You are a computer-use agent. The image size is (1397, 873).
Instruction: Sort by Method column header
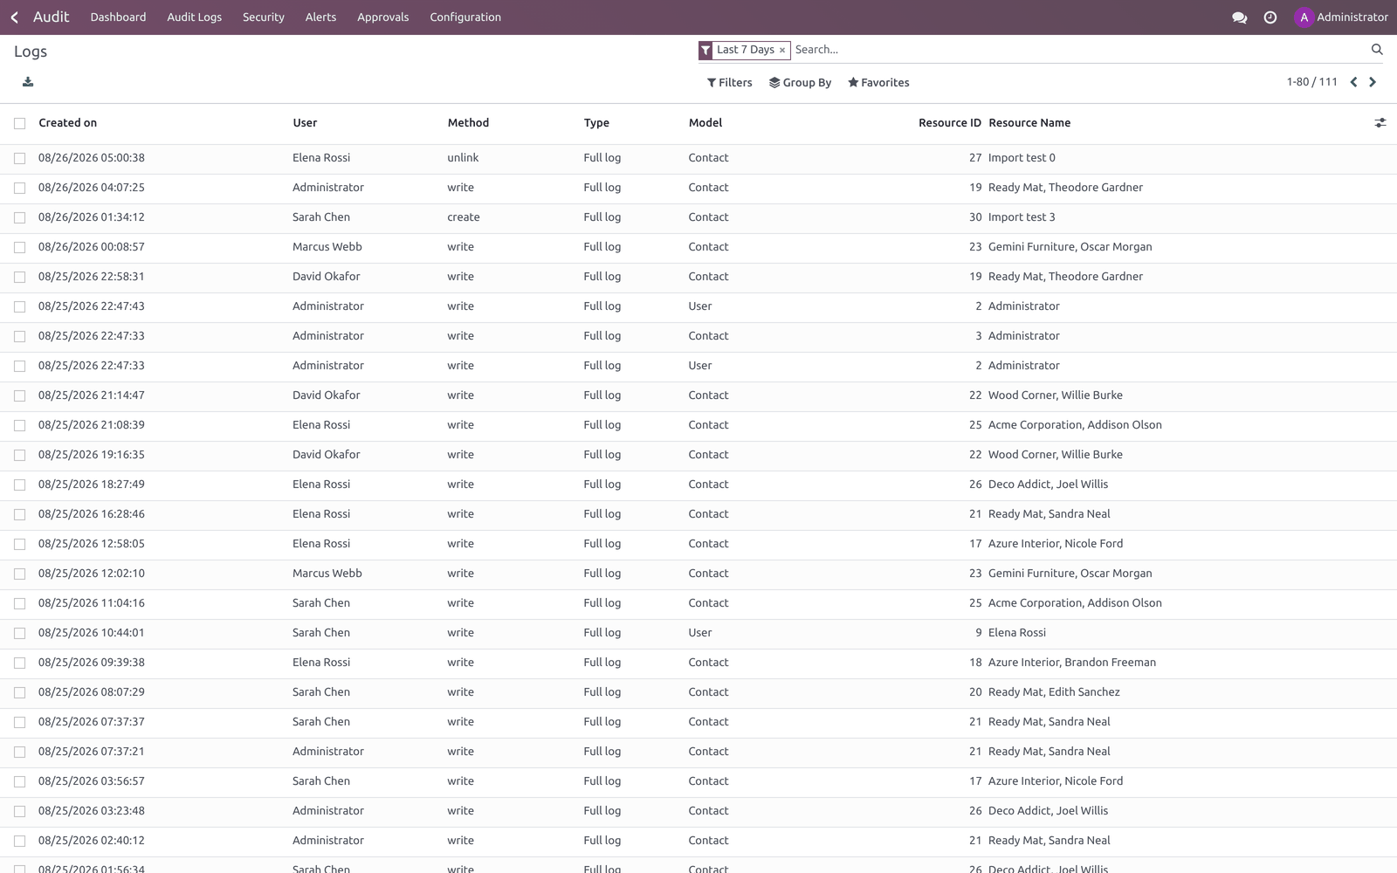(468, 123)
